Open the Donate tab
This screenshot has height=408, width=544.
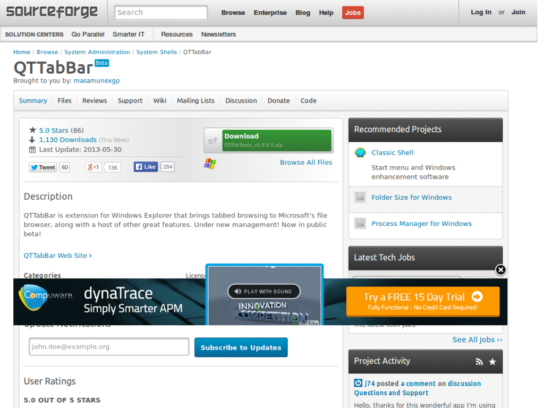278,100
